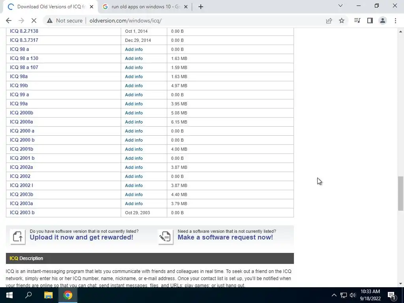Open the ICQ 98a link

[x=19, y=77]
